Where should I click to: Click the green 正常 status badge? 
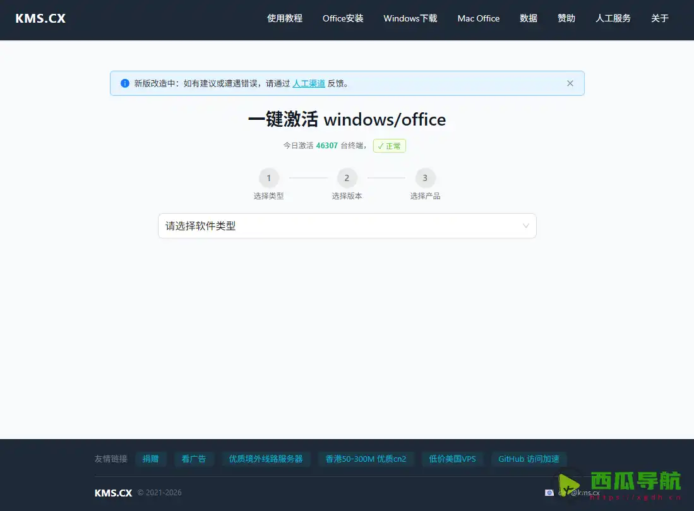click(389, 146)
